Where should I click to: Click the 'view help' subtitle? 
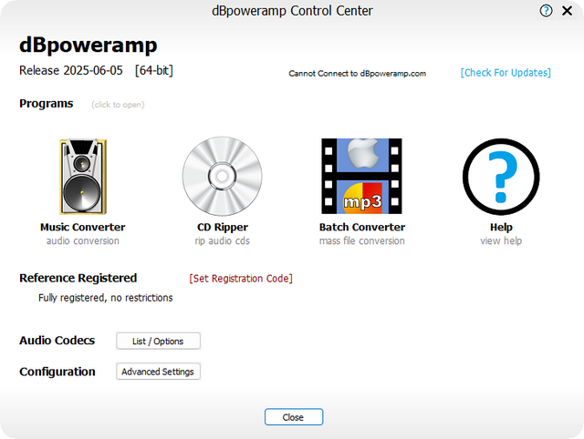point(501,240)
